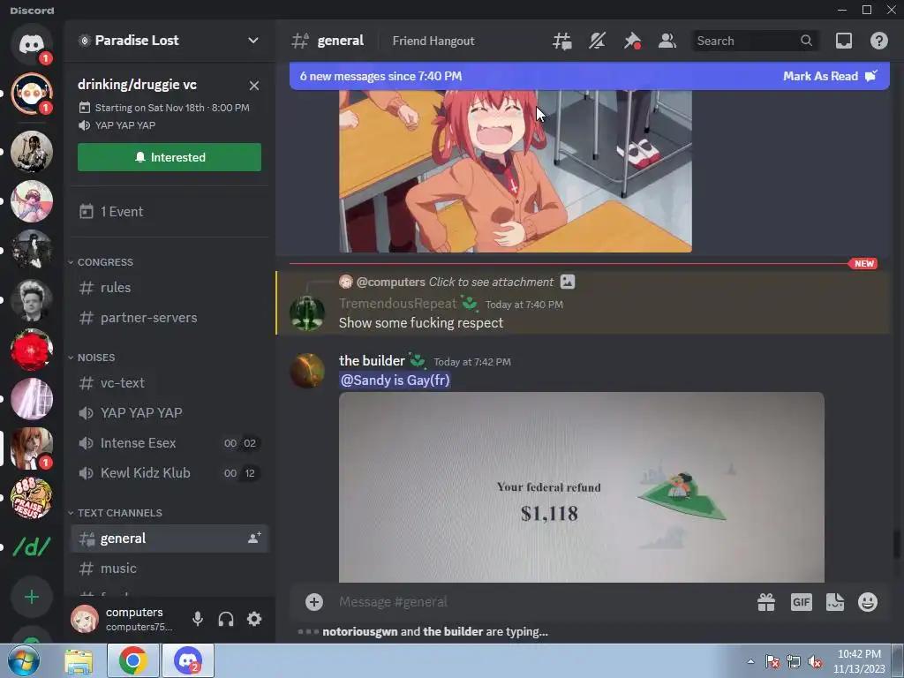
Task: Click the @computers reply reference
Action: pyautogui.click(x=391, y=282)
